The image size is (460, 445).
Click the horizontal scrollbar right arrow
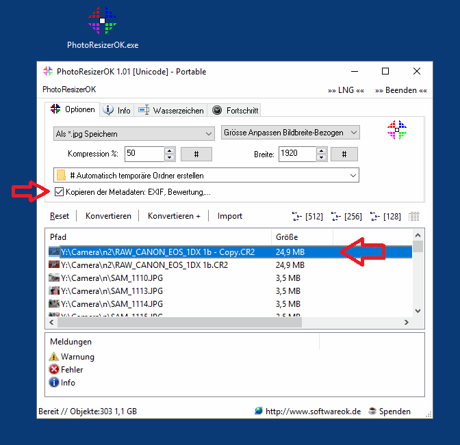[x=407, y=322]
